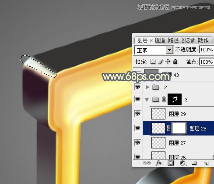Click the link layers chain icon
The width and height of the screenshot is (214, 184).
tap(147, 163)
